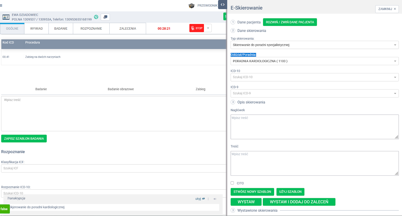Switch to the WYWIAD tab
Viewport: 402px width, 216px height.
pos(36,28)
